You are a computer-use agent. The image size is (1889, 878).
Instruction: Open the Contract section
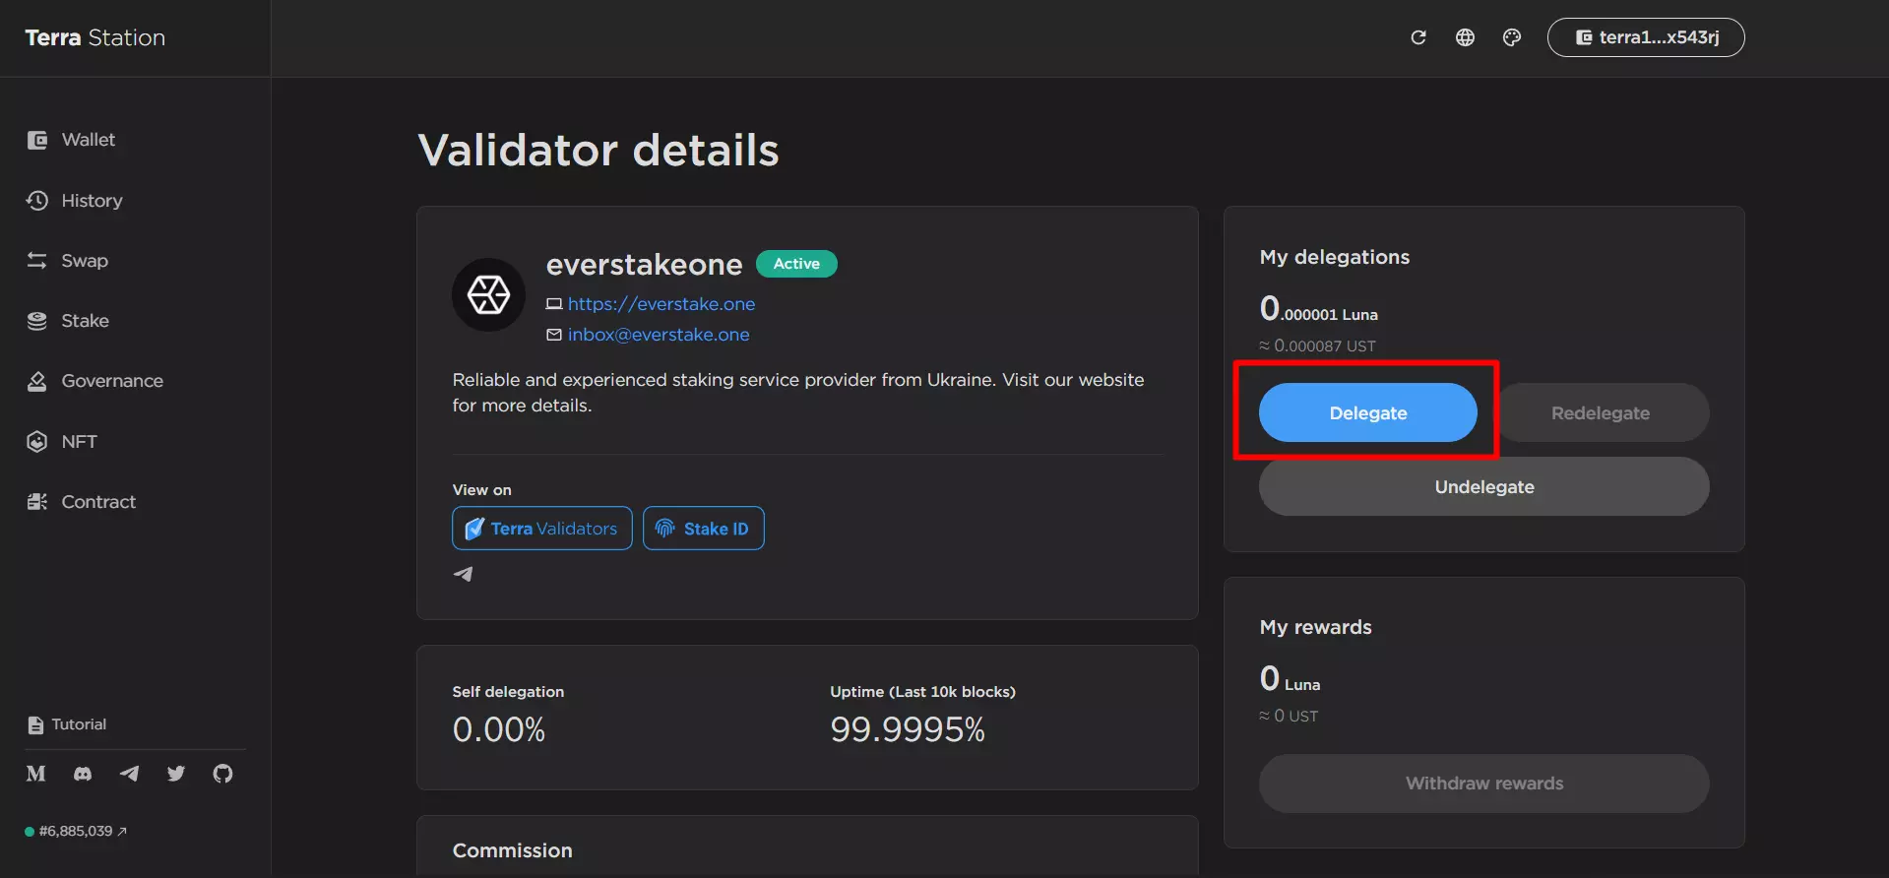click(98, 502)
